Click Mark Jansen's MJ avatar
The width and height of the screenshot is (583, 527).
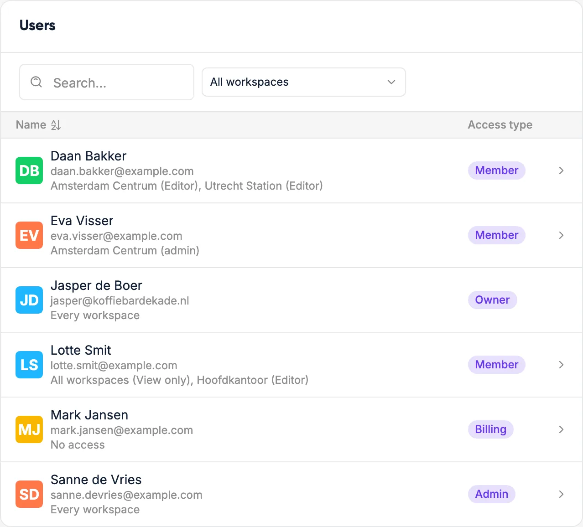(x=29, y=429)
